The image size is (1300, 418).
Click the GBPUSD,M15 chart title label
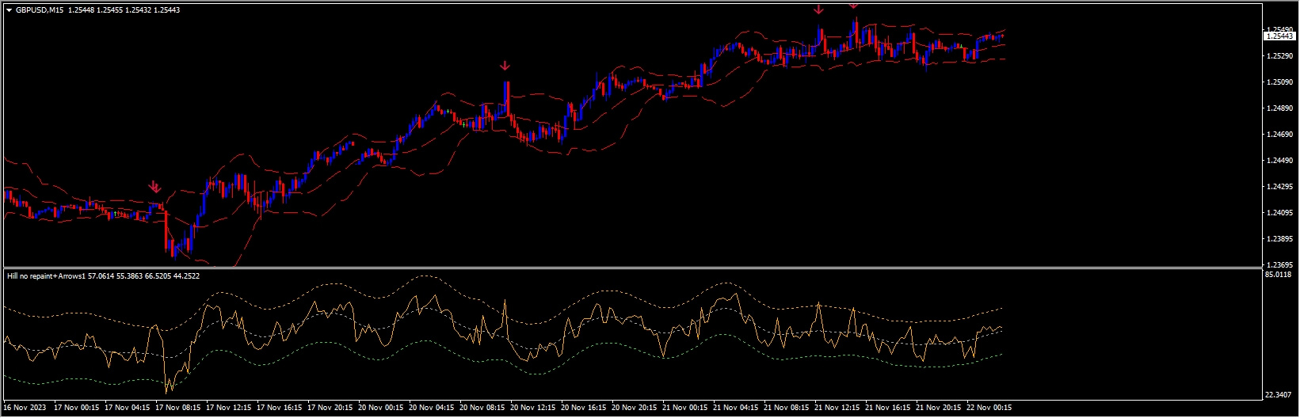point(40,10)
